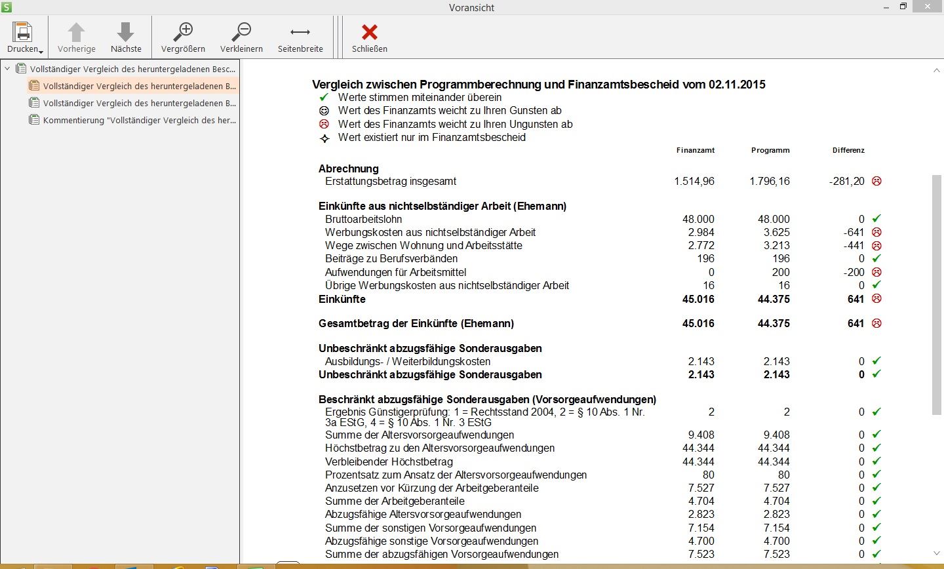
Task: Click 'Erstattungsbetrag insgesamt' label
Action: (391, 181)
